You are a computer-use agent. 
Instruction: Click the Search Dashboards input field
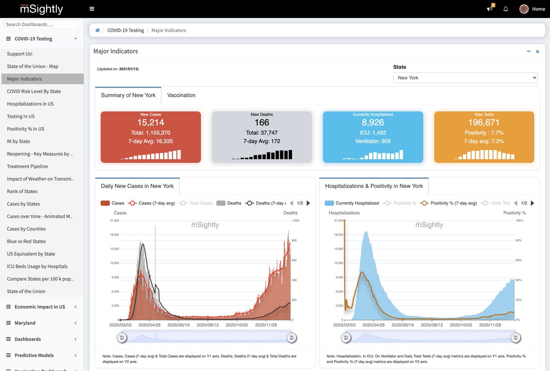tap(42, 24)
